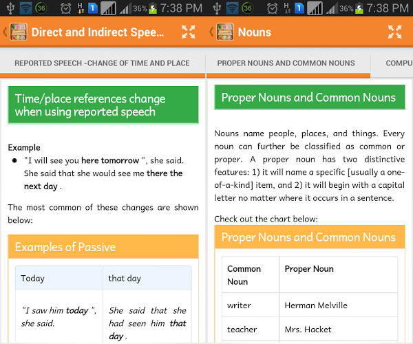Tap the Wi-Fi icon in right status bar
Image resolution: width=413 pixels, height=344 pixels.
coord(232,8)
